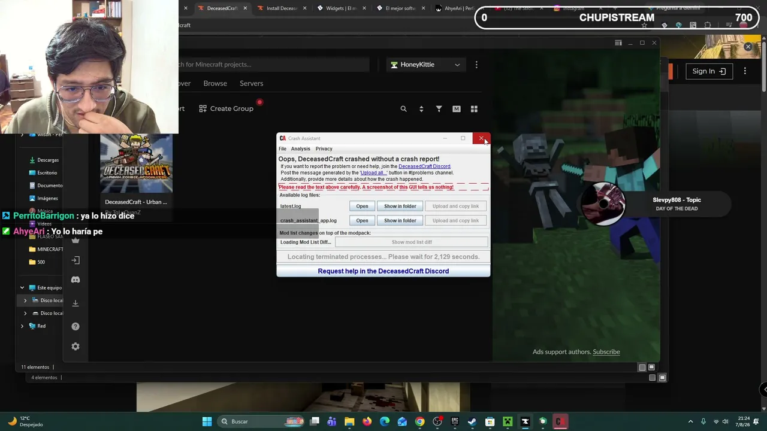Screen dimensions: 767x431
Task: Open Firefox from the taskbar
Action: click(x=367, y=421)
